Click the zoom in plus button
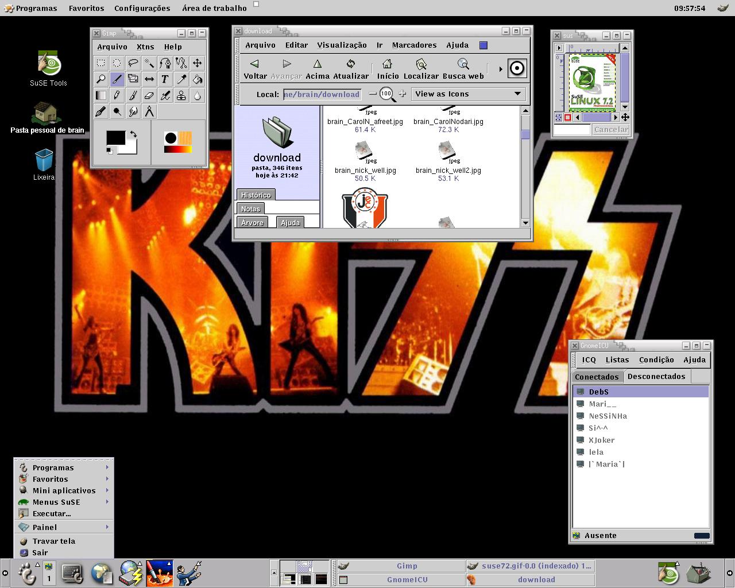 pos(402,94)
